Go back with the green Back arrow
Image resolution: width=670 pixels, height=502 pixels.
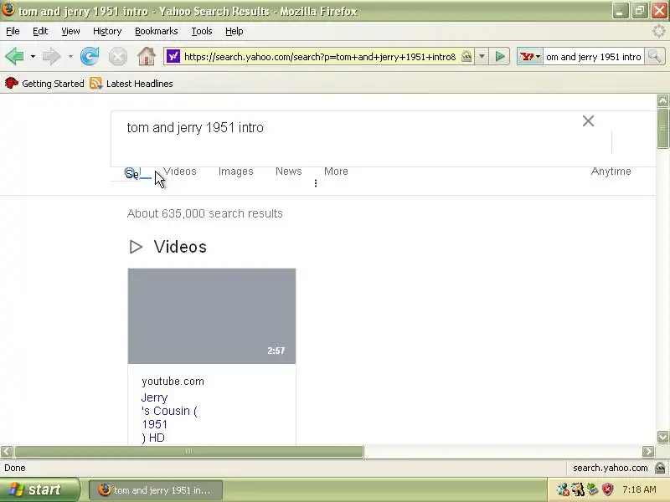coord(14,56)
